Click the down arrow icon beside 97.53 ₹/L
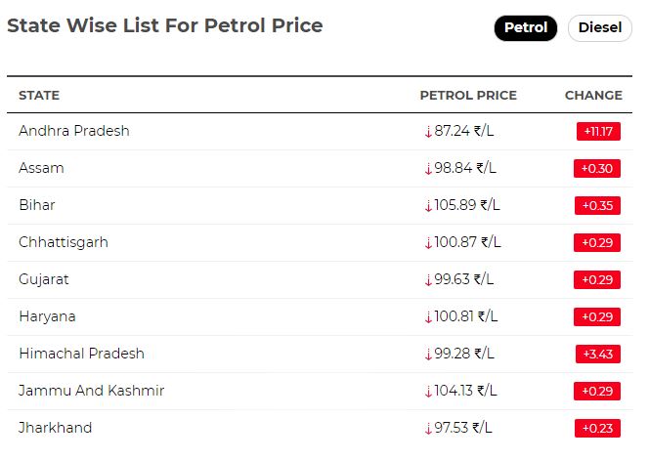The height and width of the screenshot is (460, 649). (428, 429)
